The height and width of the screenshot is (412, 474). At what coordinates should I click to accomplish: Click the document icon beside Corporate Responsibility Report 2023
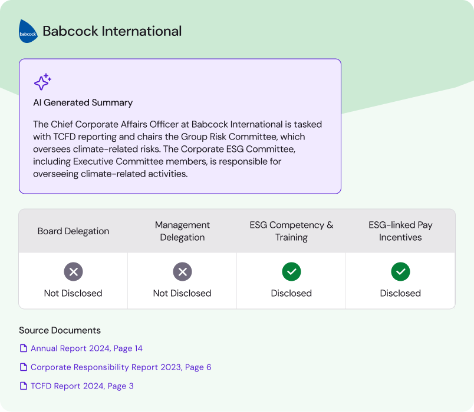click(23, 367)
